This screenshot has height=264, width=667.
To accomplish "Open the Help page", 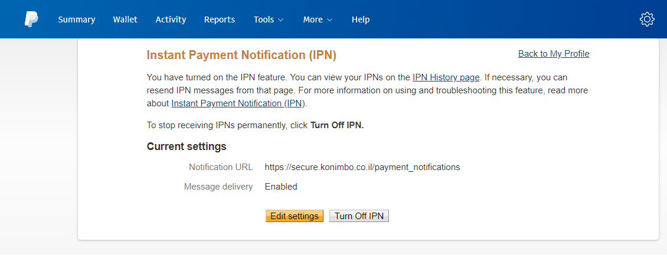I will coord(361,19).
